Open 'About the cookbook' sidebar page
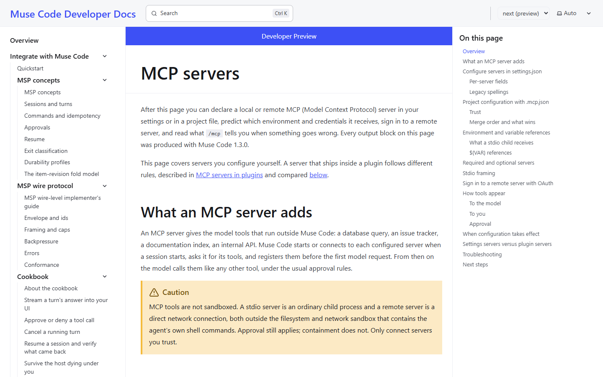Image resolution: width=603 pixels, height=377 pixels. tap(51, 288)
